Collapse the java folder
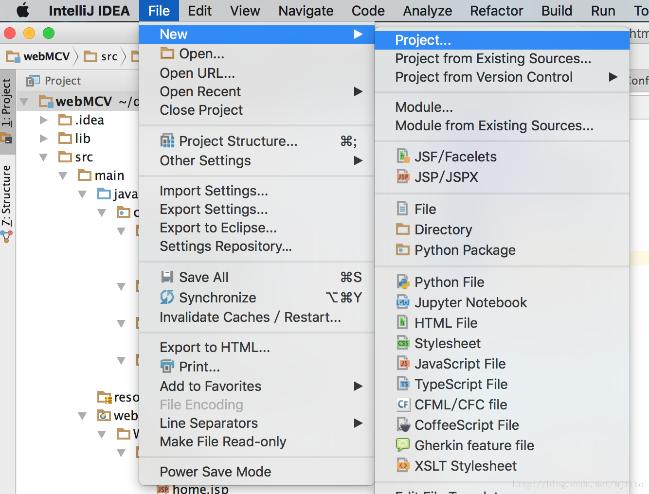This screenshot has width=649, height=494. [83, 194]
